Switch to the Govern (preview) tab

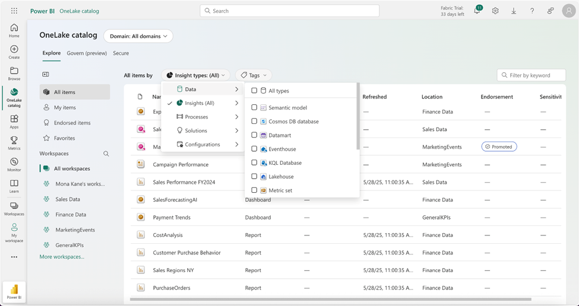[87, 53]
